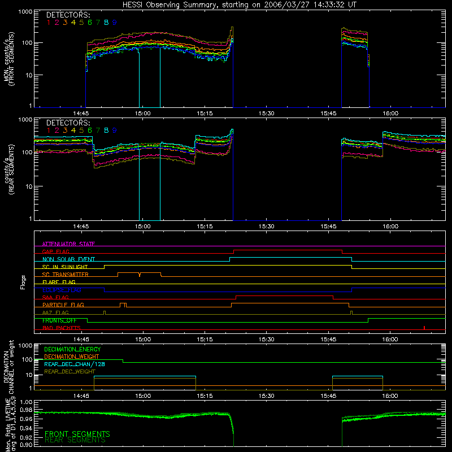Image resolution: width=452 pixels, height=452 pixels.
Task: Select green detector 6 in rear segments legend
Action: pos(90,131)
